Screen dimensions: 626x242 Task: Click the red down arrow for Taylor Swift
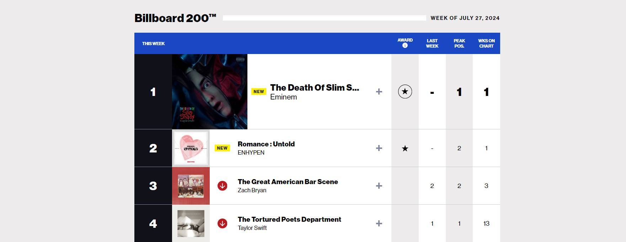point(222,224)
